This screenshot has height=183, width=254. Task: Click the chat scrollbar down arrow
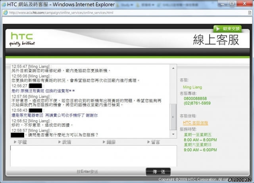173,134
